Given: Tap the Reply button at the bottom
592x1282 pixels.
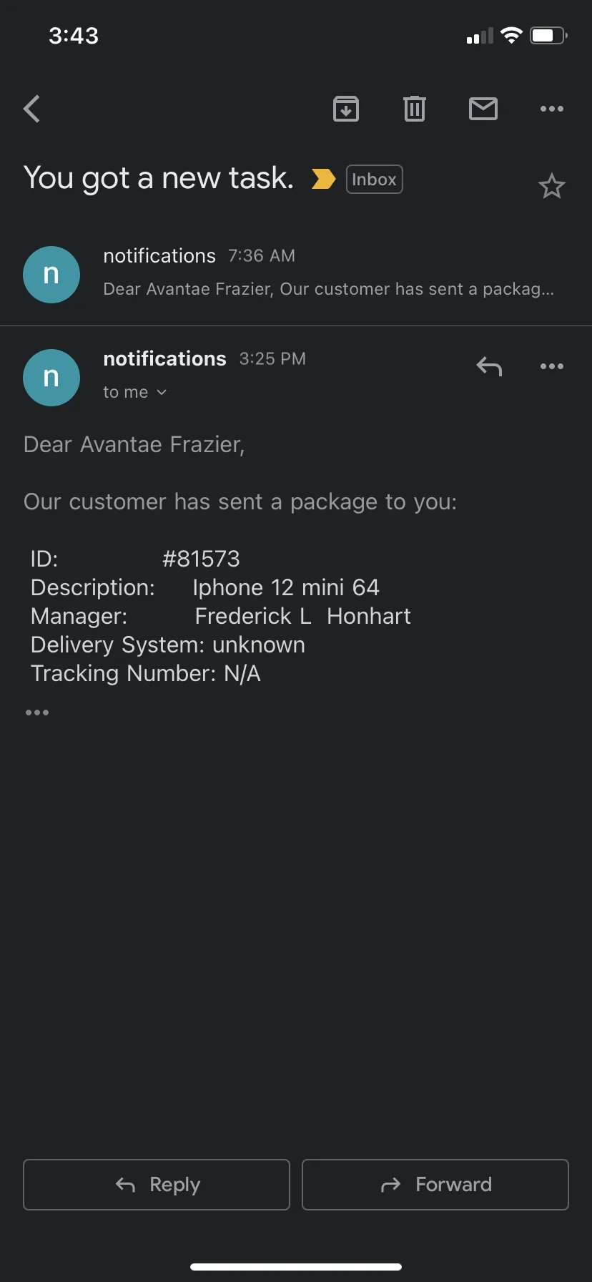Looking at the screenshot, I should (157, 1185).
